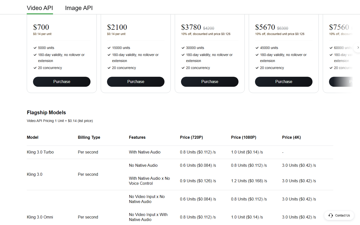360x225 pixels.
Task: Click the $700 card's "$0.14 per unit" text
Action: [x=42, y=34]
